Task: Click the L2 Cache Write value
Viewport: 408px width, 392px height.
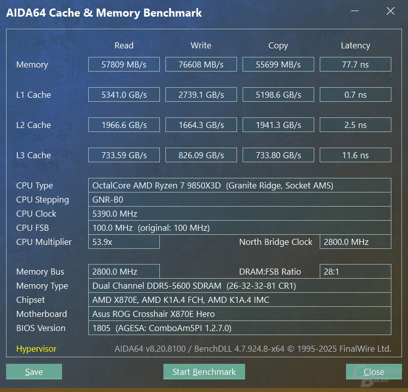Action: tap(201, 125)
